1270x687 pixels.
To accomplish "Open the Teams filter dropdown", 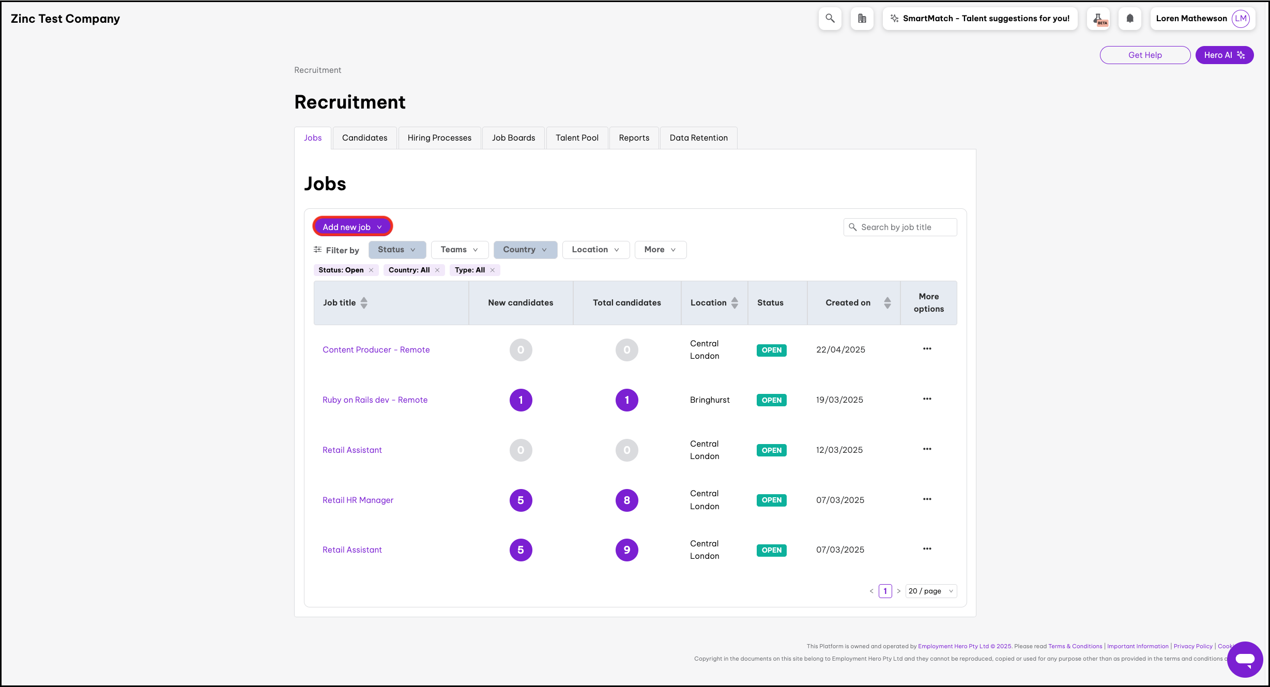I will tap(459, 250).
